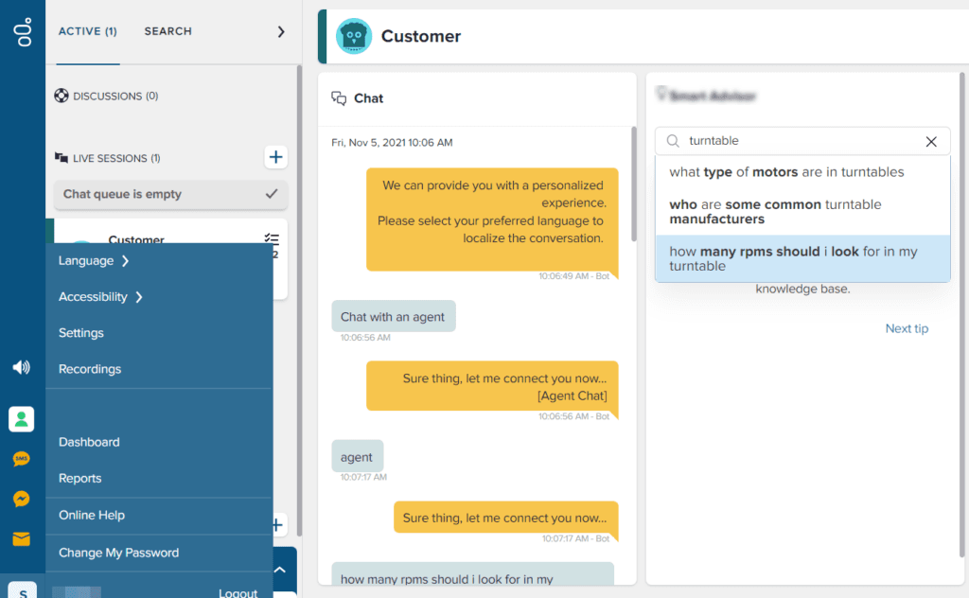The width and height of the screenshot is (969, 598).
Task: Open Settings from the menu
Action: coord(81,333)
